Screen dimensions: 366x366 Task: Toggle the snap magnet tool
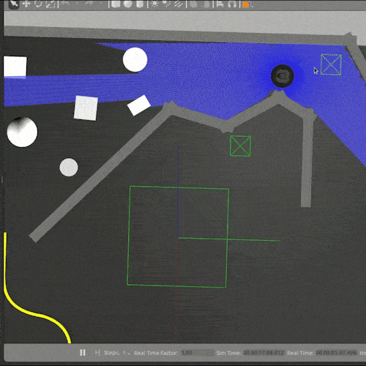coord(233,4)
